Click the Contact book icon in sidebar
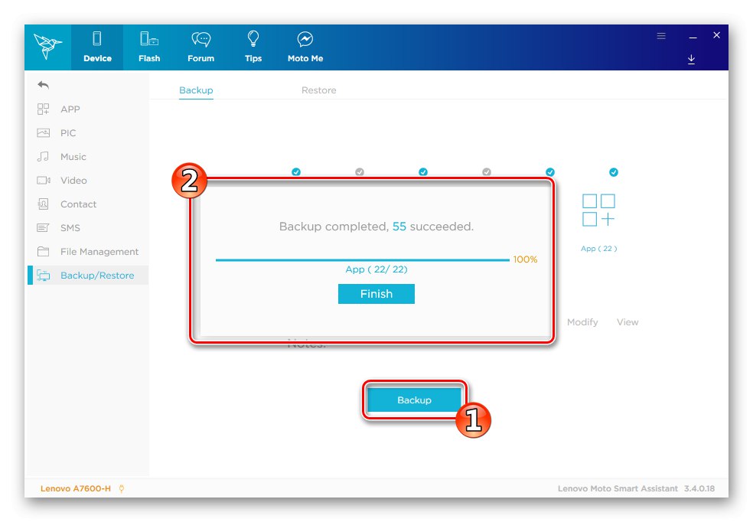 point(43,204)
